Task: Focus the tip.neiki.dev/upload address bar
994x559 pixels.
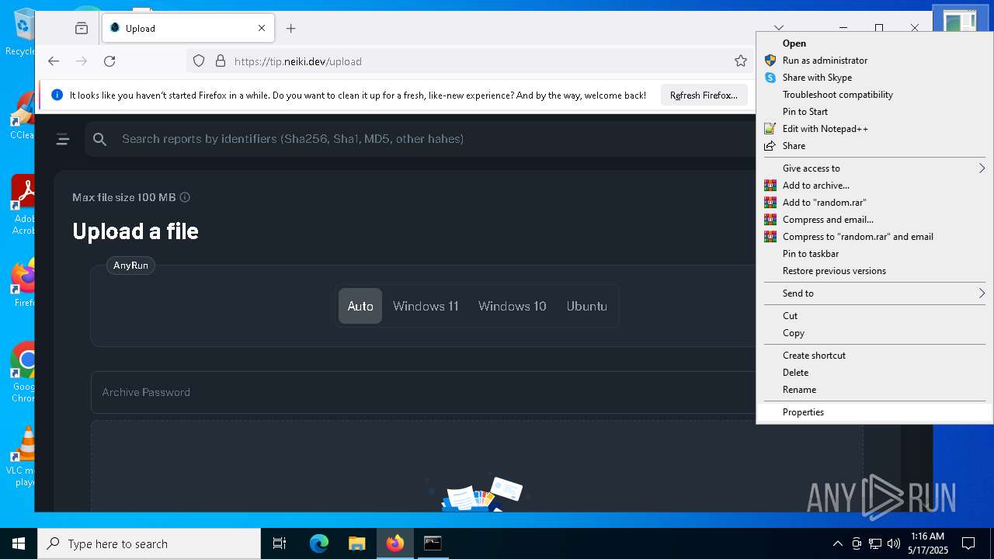Action: pos(470,61)
